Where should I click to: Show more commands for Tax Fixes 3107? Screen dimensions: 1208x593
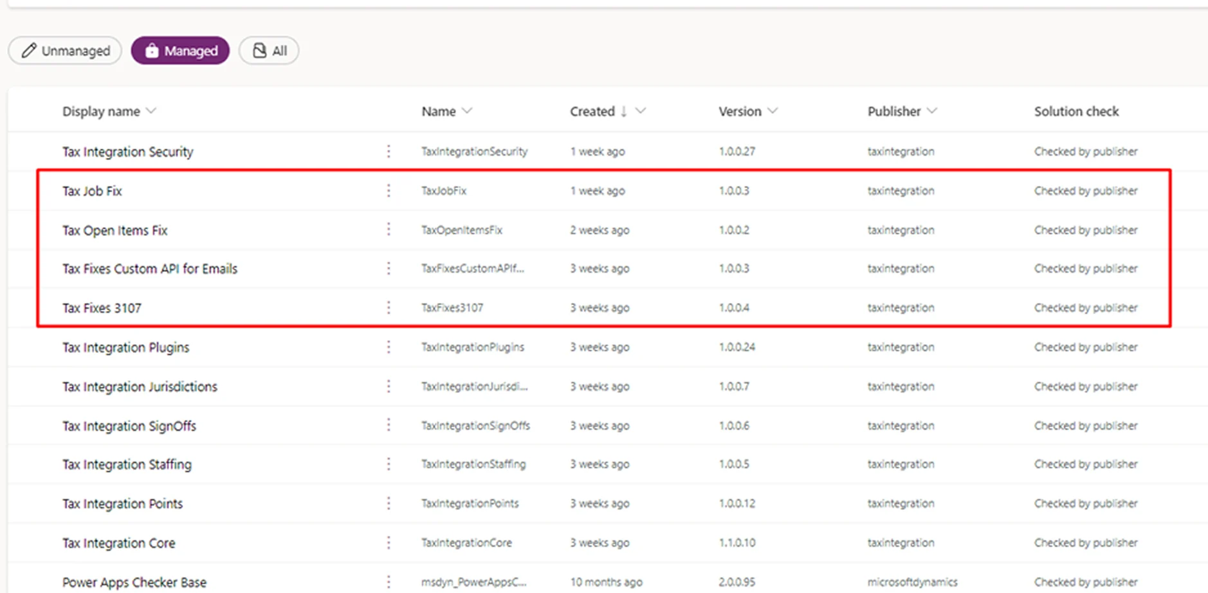coord(389,307)
